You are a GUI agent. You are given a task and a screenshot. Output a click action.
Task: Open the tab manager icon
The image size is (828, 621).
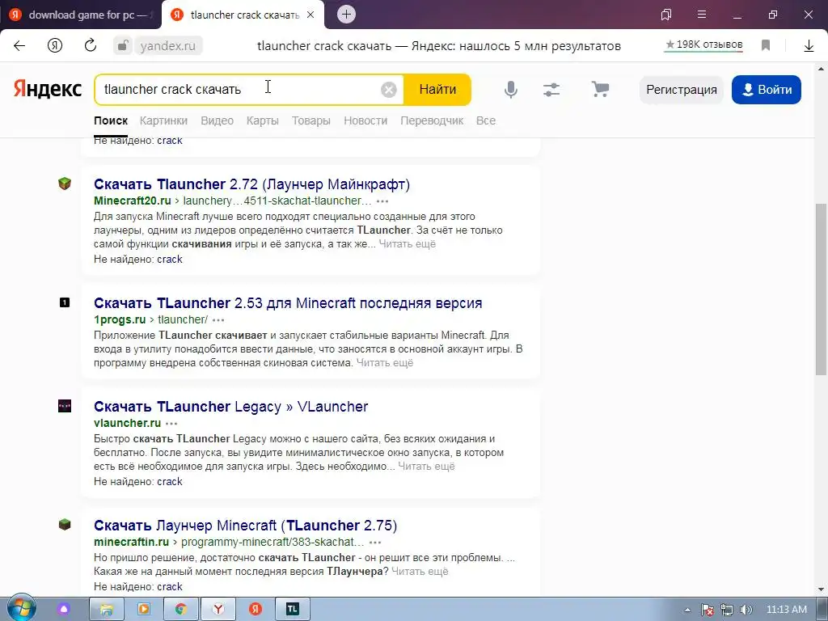(666, 15)
